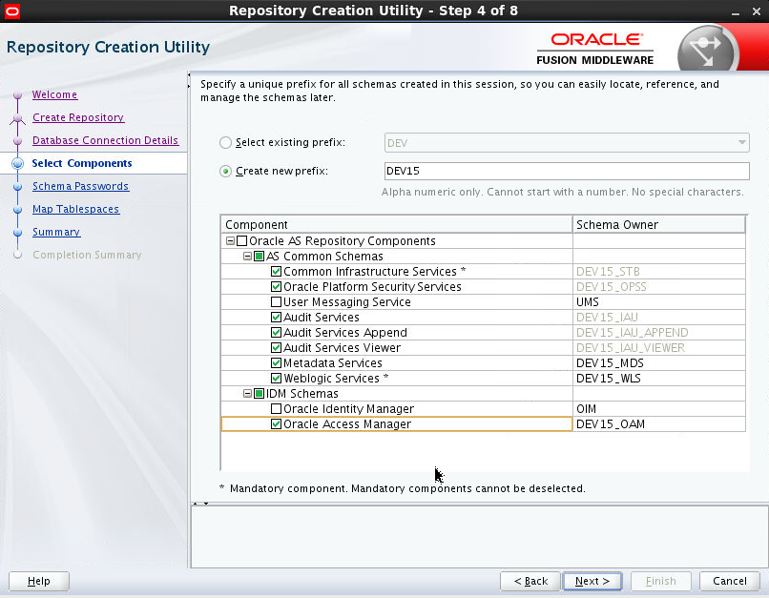Click the DEV15_WLS schema owner cell
Viewport: 769px width, 598px height.
(x=659, y=378)
